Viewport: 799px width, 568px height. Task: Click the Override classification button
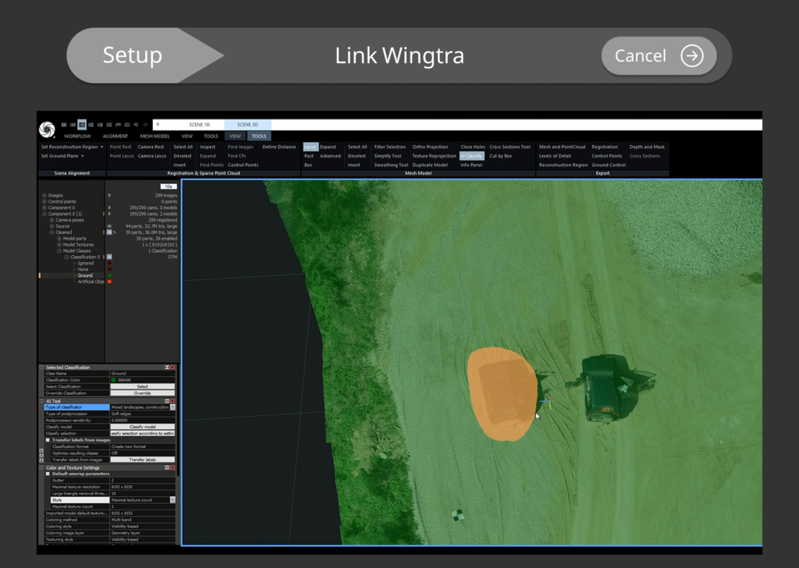coord(142,393)
